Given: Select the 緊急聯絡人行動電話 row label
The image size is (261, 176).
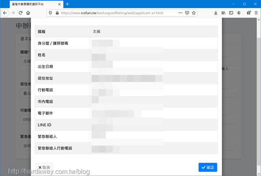Looking at the screenshot, I should tap(55, 148).
